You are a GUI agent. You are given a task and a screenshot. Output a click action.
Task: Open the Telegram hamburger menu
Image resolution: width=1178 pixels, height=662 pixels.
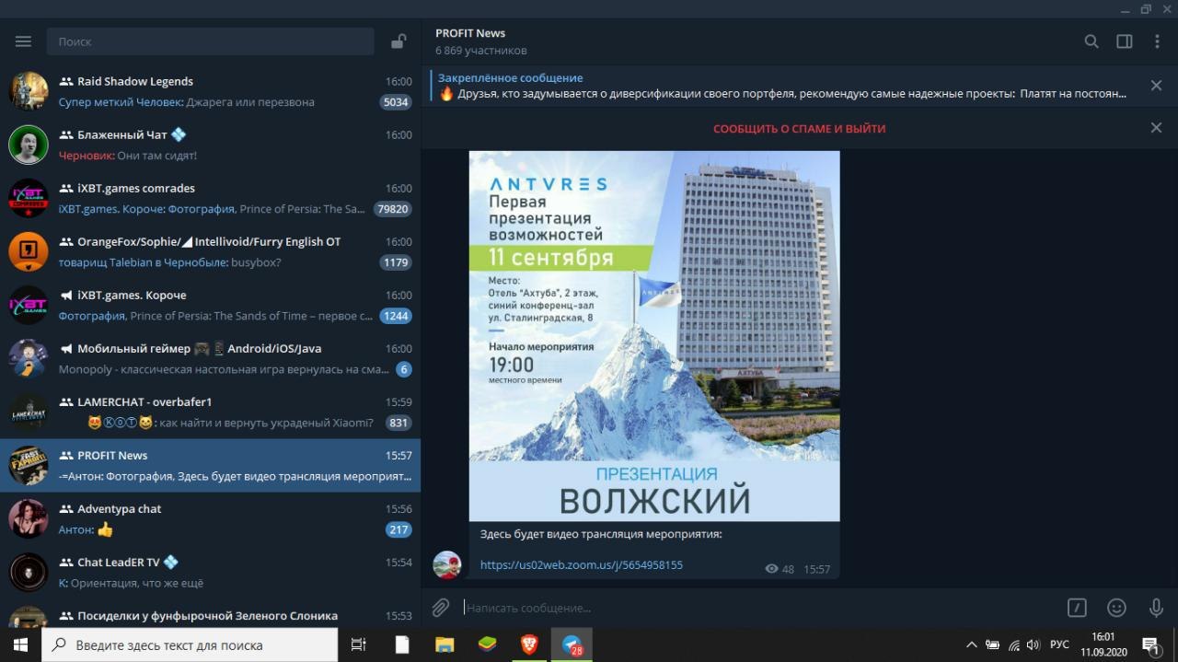pyautogui.click(x=23, y=41)
